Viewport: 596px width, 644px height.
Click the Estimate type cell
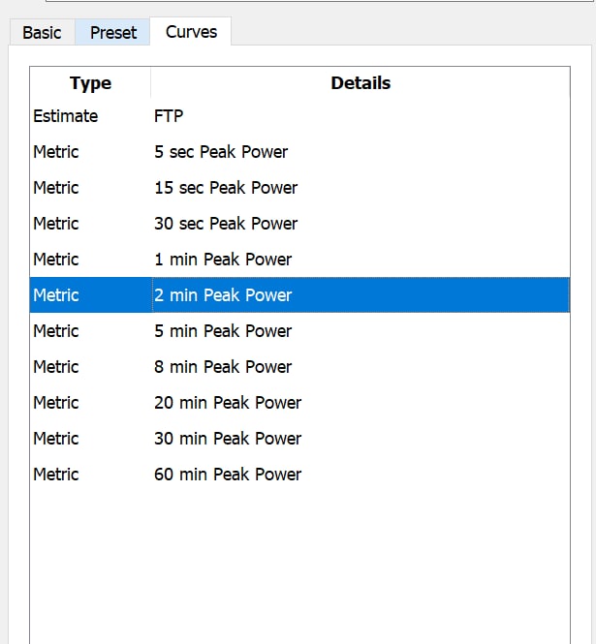click(90, 116)
